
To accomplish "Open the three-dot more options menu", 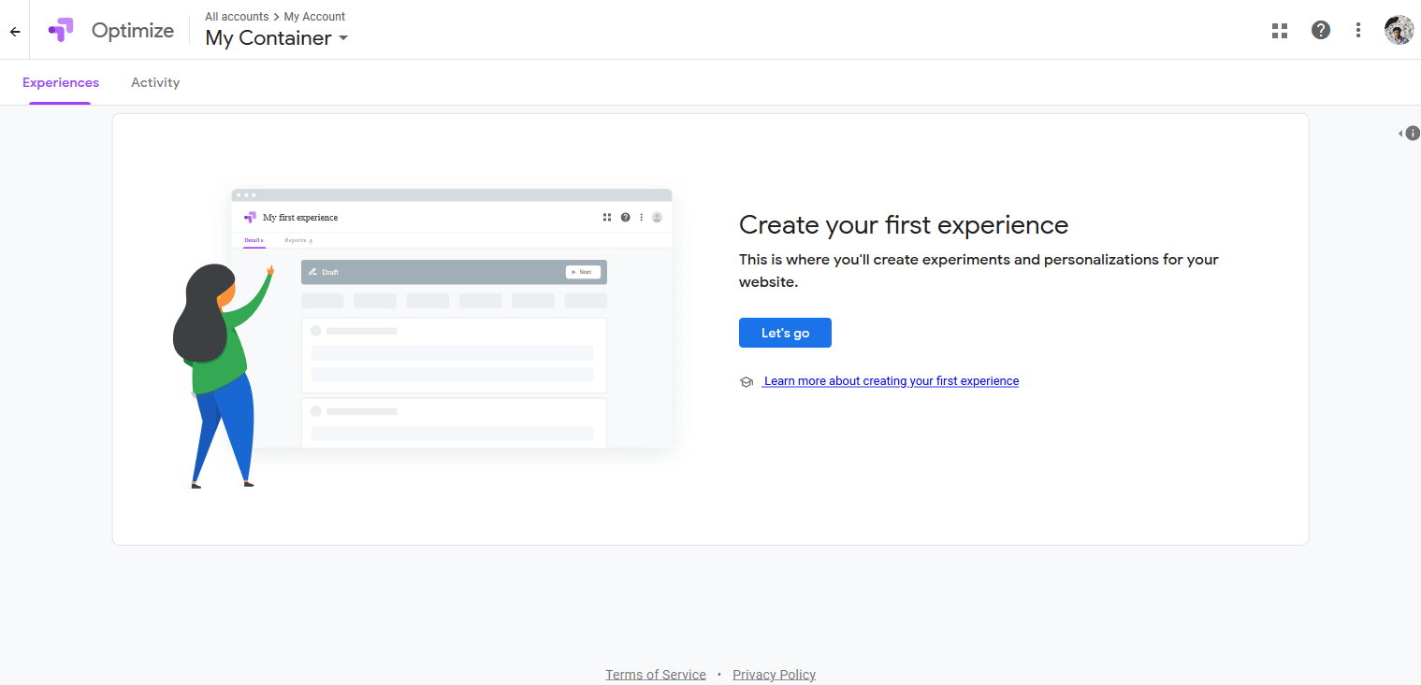I will (1358, 30).
